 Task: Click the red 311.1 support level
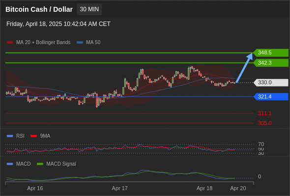click(x=264, y=113)
